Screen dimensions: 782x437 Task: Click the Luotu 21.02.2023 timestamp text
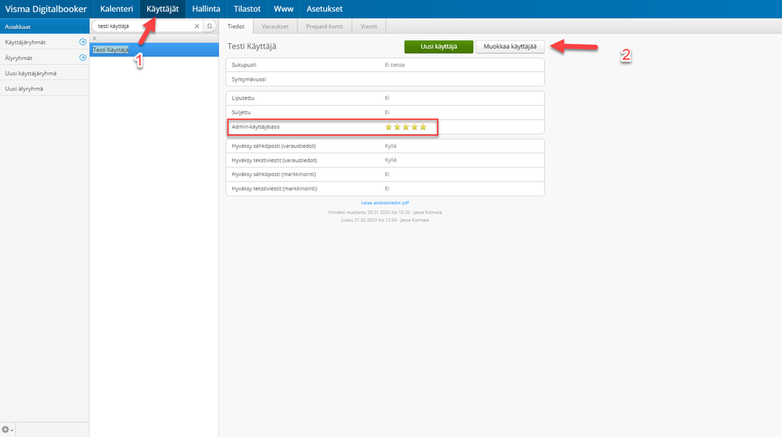click(384, 220)
